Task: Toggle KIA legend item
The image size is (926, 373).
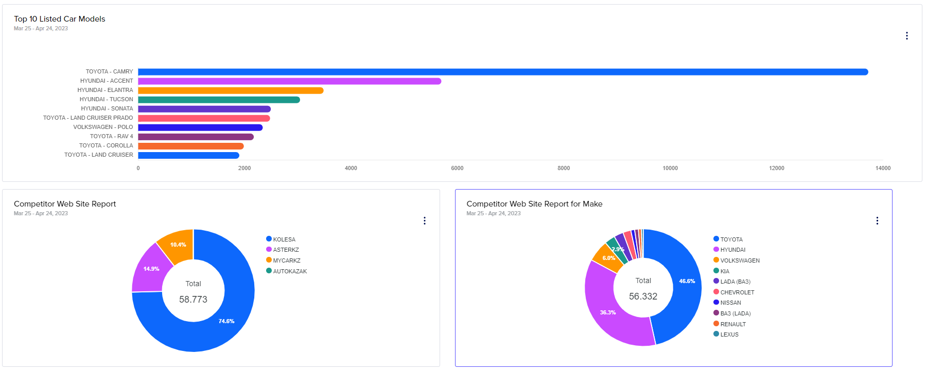Action: coord(721,271)
